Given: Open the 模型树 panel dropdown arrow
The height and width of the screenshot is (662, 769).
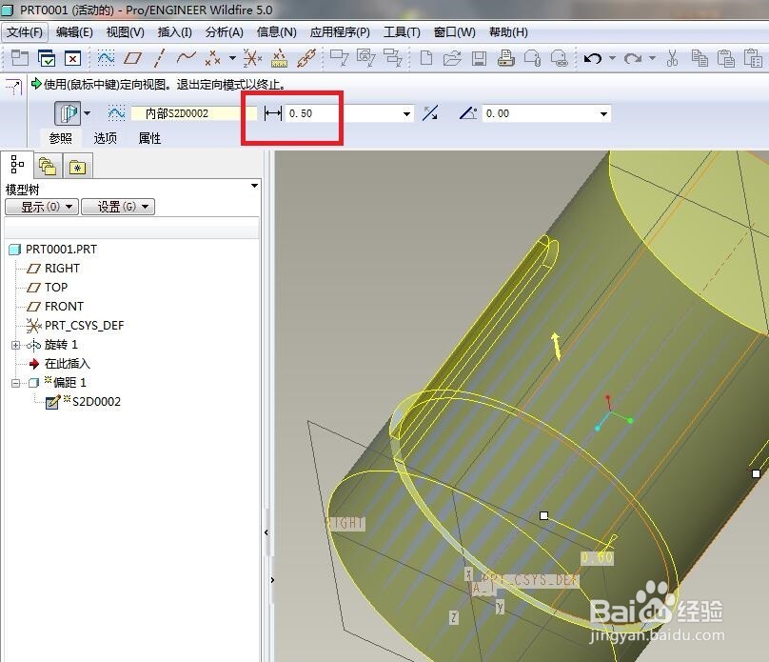Looking at the screenshot, I should point(254,186).
